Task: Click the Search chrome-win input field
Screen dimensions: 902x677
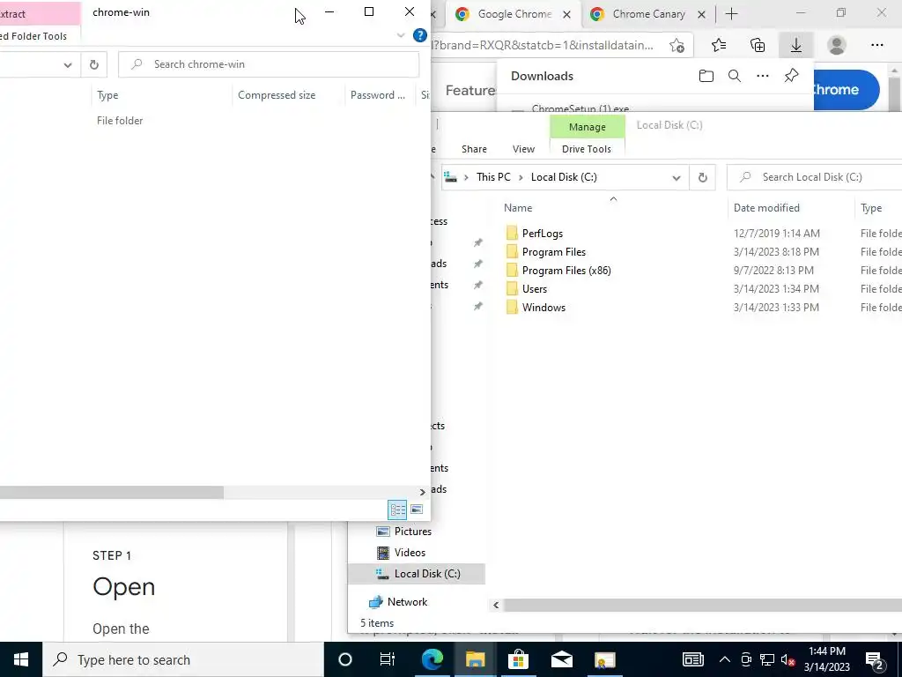Action: 269,64
